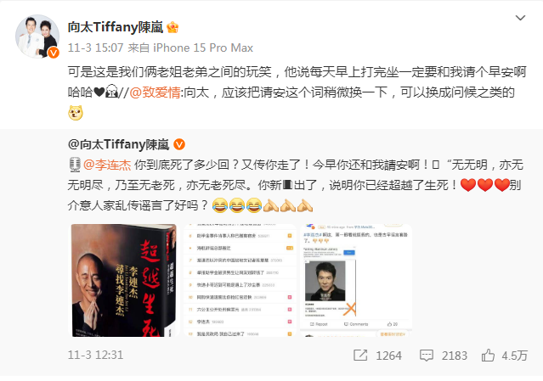
Task: Open the post options chevron menu
Action: (520, 18)
